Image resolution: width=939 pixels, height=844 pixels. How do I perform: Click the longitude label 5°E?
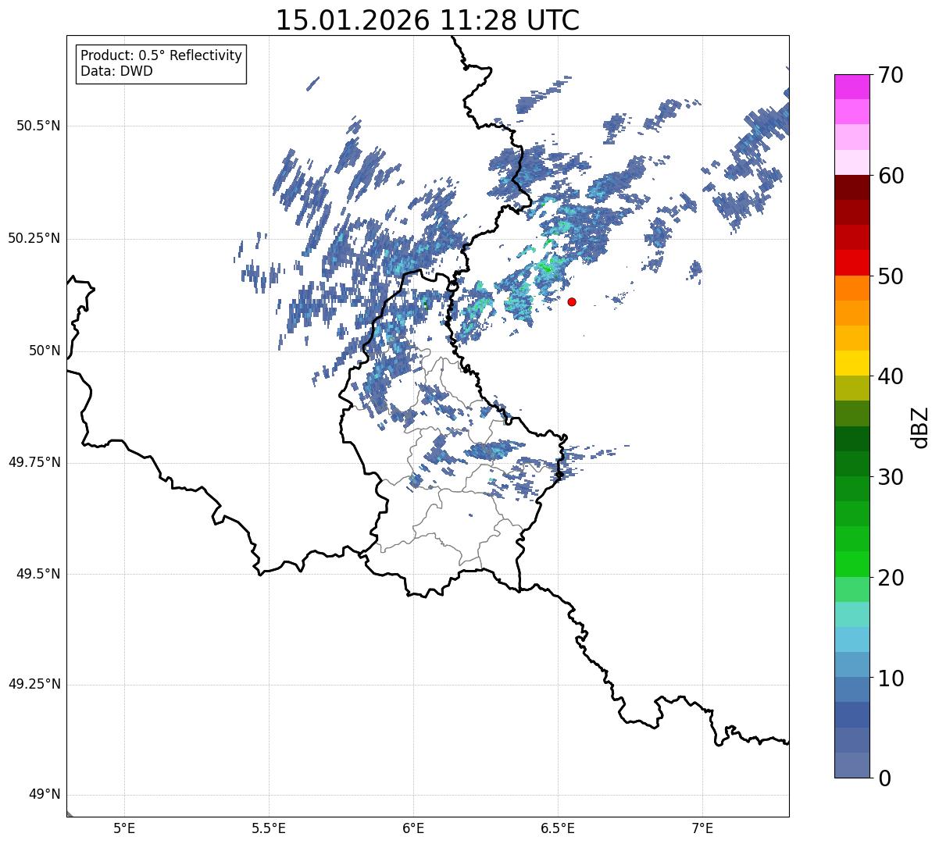click(124, 828)
